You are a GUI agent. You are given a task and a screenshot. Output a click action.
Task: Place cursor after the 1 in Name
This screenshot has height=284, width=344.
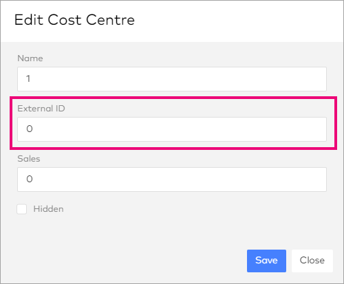[31, 79]
